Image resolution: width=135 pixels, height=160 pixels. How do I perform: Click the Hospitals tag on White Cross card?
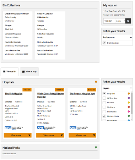point(59,90)
